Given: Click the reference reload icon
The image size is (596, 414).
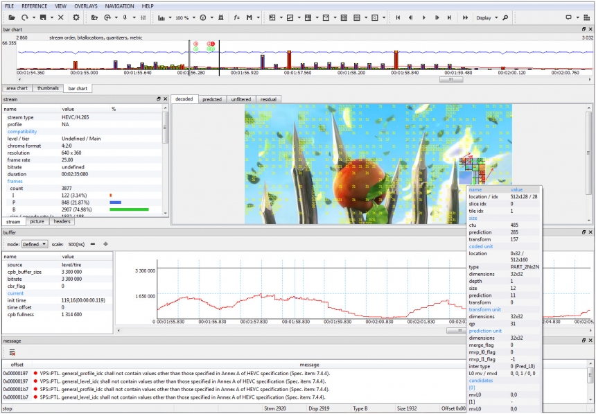Looking at the screenshot, I should pos(107,17).
